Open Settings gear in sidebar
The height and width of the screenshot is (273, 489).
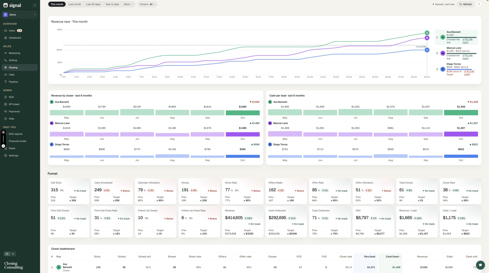coord(5,155)
